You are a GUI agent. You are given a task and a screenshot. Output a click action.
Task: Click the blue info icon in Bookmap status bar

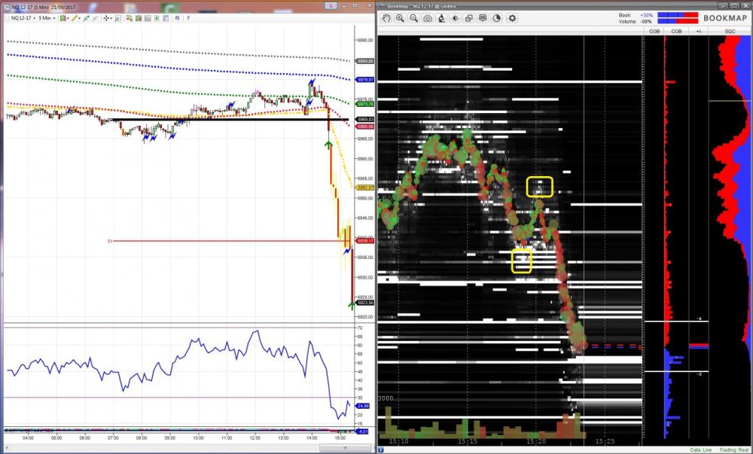click(381, 450)
